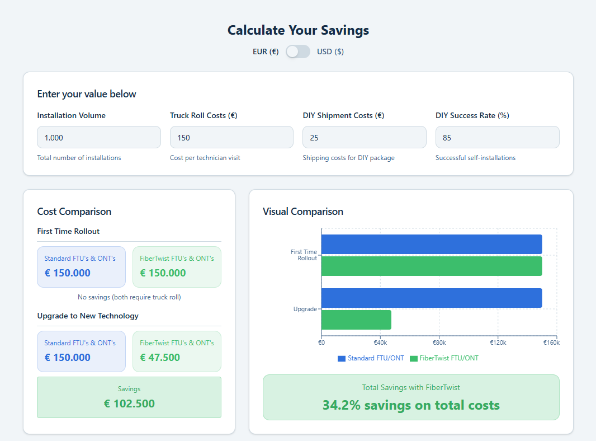Click the Standard FTU/ONT legend label
The height and width of the screenshot is (441, 596).
[376, 358]
